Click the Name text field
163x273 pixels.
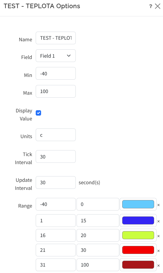(56, 38)
